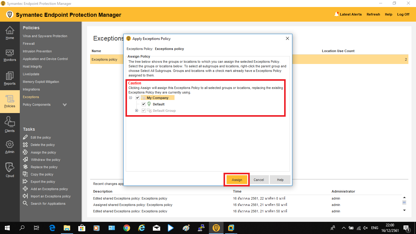Toggle the Default Group checkbox

coord(144,111)
